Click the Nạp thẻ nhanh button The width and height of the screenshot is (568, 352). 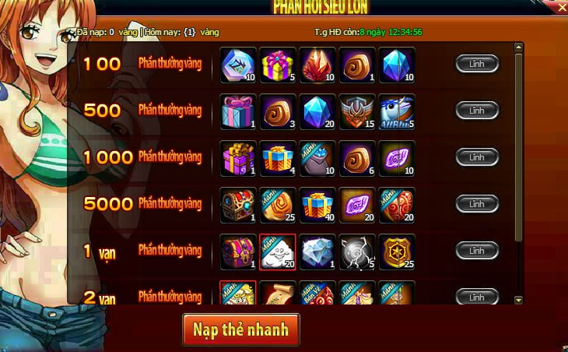[241, 330]
